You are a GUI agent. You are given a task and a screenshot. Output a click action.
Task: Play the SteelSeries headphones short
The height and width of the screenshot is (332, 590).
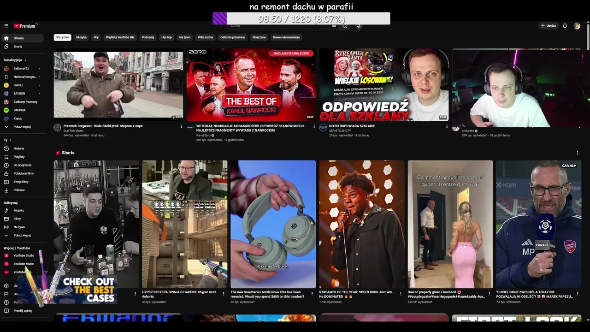coord(273,224)
